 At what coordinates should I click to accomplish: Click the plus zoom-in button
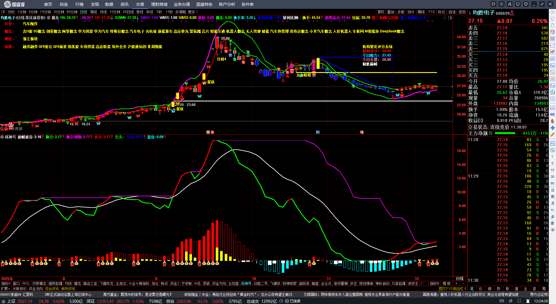click(x=457, y=283)
